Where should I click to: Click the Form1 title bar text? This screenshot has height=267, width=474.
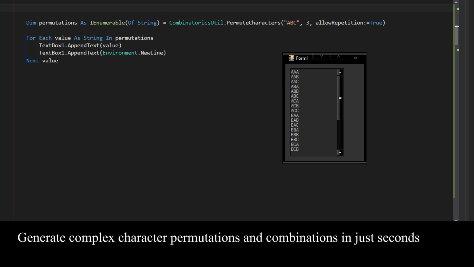click(x=302, y=58)
